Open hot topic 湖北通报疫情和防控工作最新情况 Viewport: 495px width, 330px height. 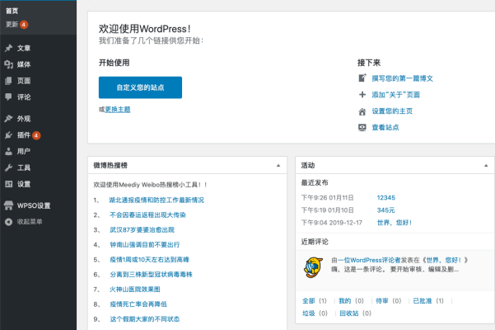[x=156, y=200]
